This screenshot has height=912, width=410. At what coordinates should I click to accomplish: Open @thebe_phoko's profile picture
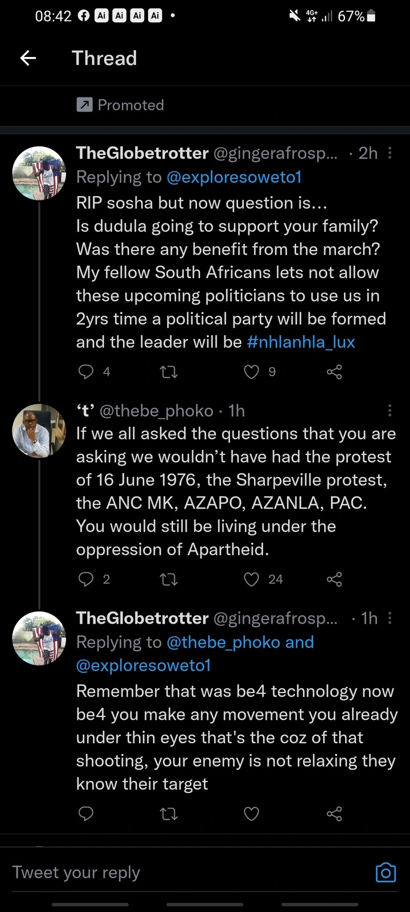(x=39, y=431)
